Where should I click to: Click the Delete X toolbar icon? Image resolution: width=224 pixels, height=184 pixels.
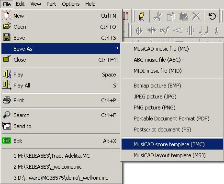point(196,16)
